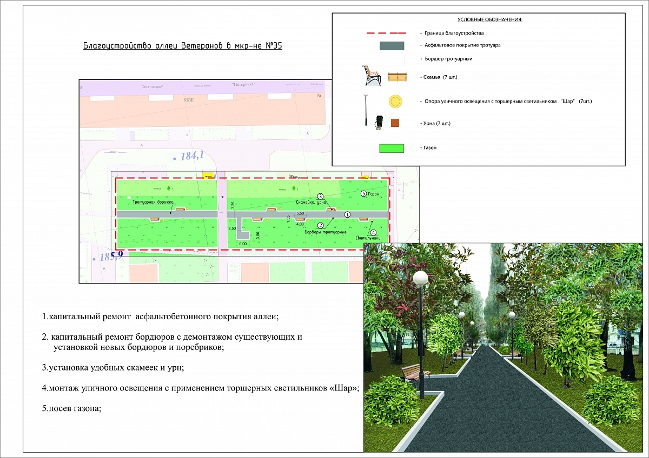Screen dimensions: 649x458
Task: Click the 'Газон' label on the plan
Action: (374, 194)
